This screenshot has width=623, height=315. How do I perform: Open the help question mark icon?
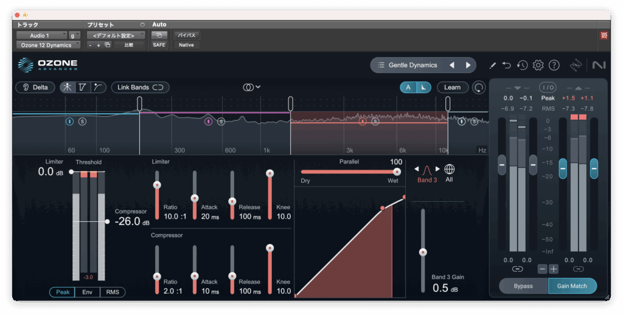(x=554, y=65)
